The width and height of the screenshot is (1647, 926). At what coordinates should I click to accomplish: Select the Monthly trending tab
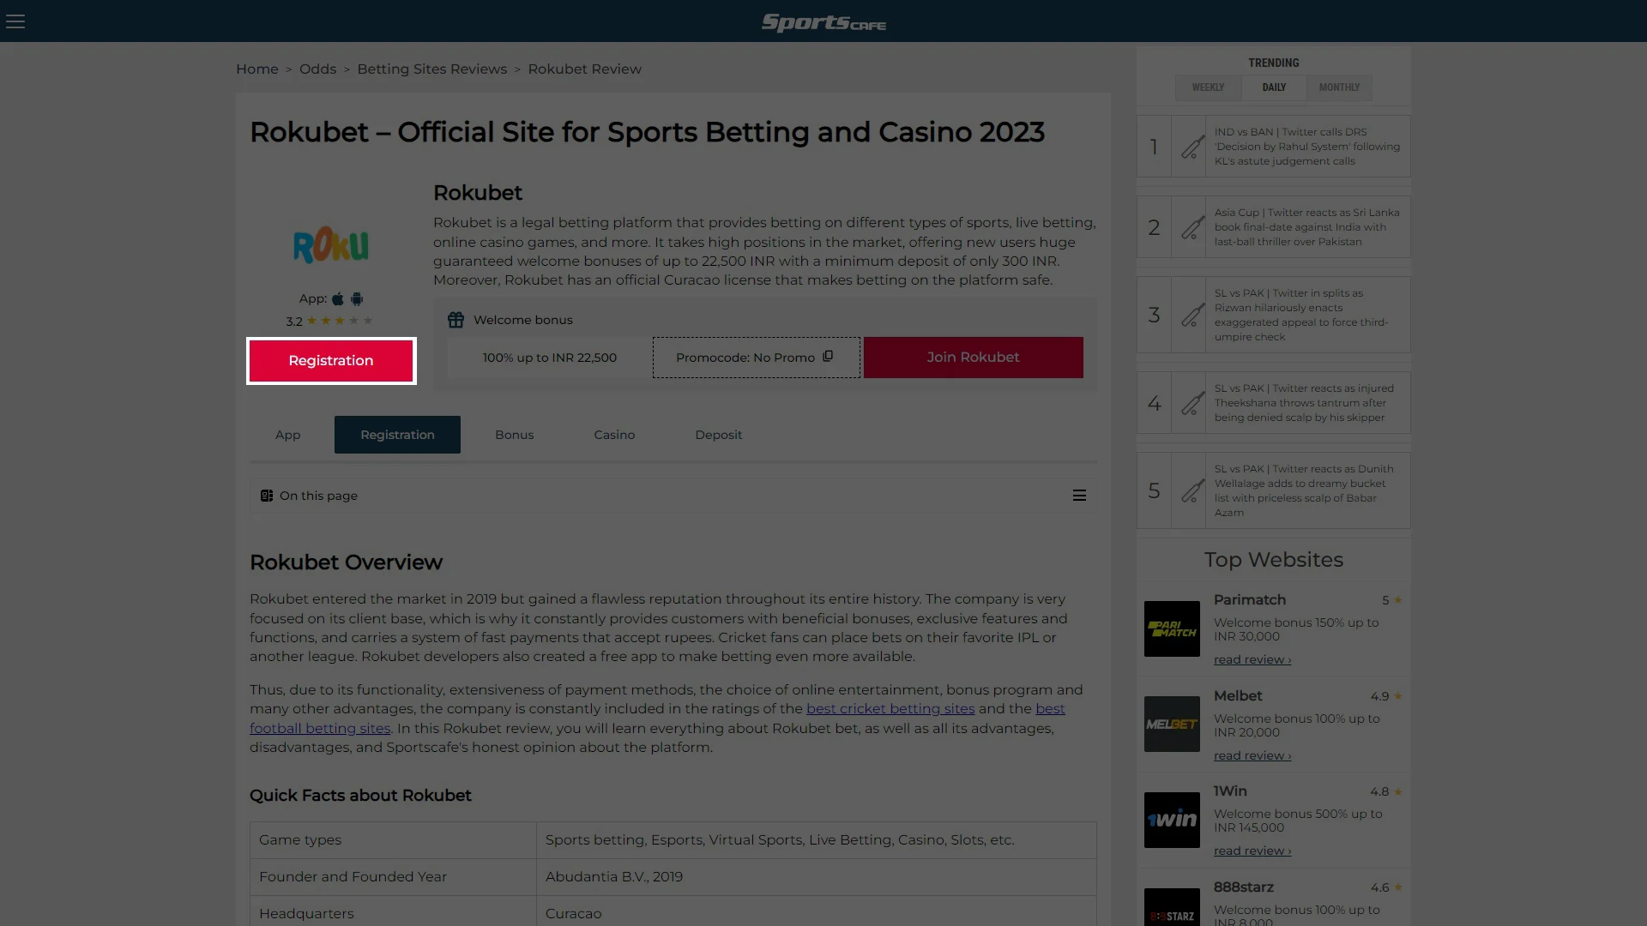[x=1339, y=87]
